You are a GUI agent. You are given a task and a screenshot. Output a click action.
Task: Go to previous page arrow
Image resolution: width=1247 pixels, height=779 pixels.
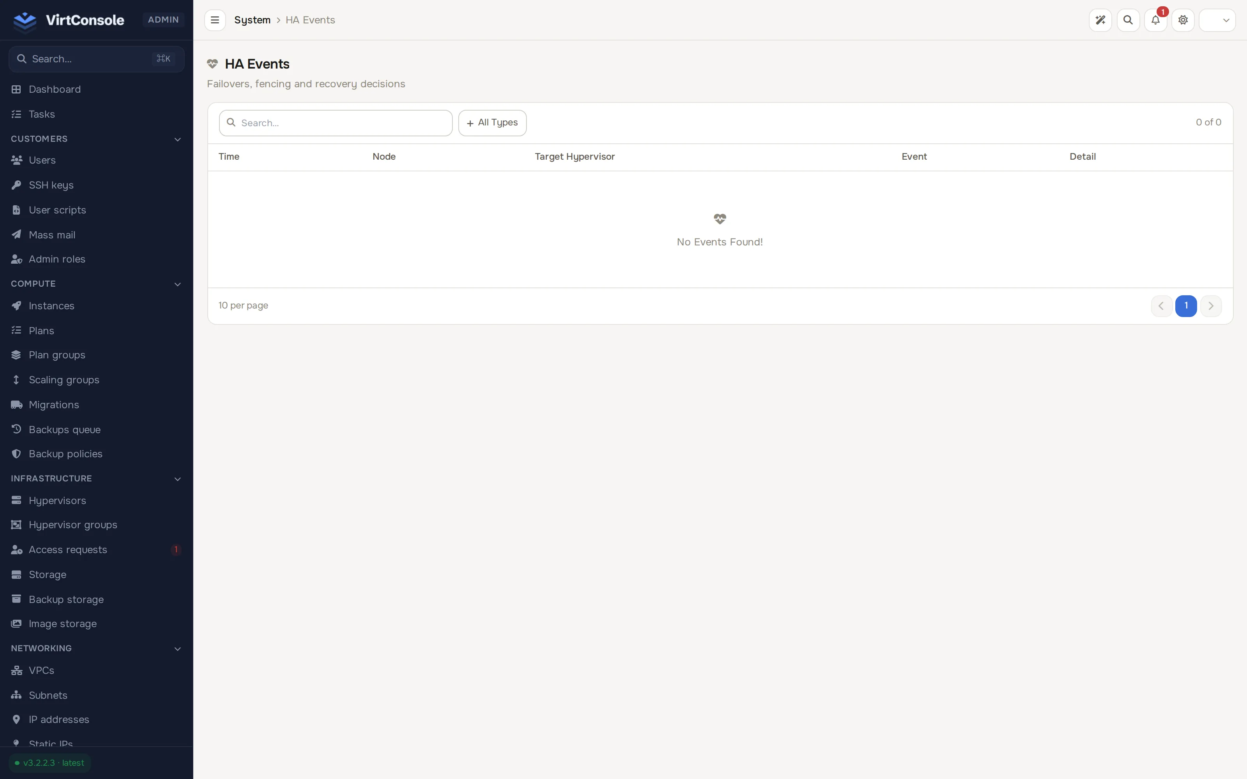point(1161,305)
